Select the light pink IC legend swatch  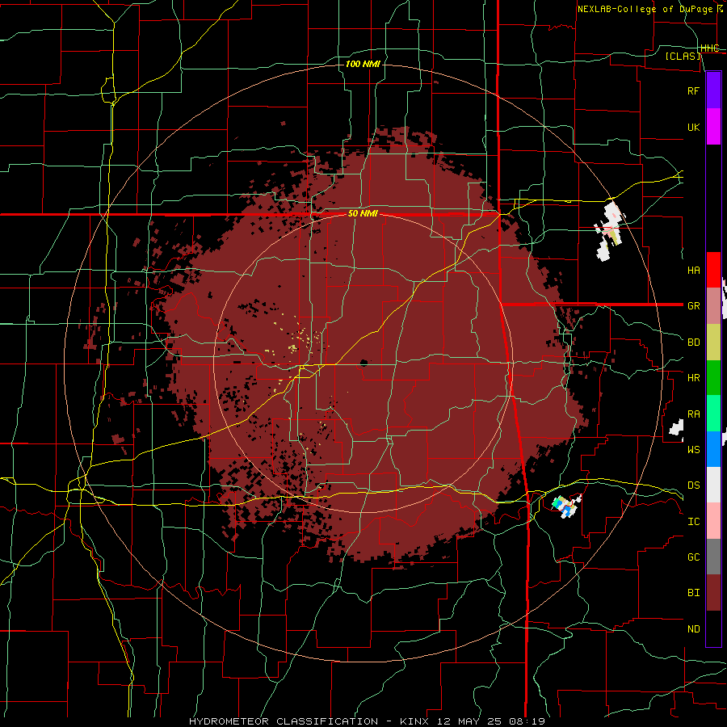tap(713, 521)
